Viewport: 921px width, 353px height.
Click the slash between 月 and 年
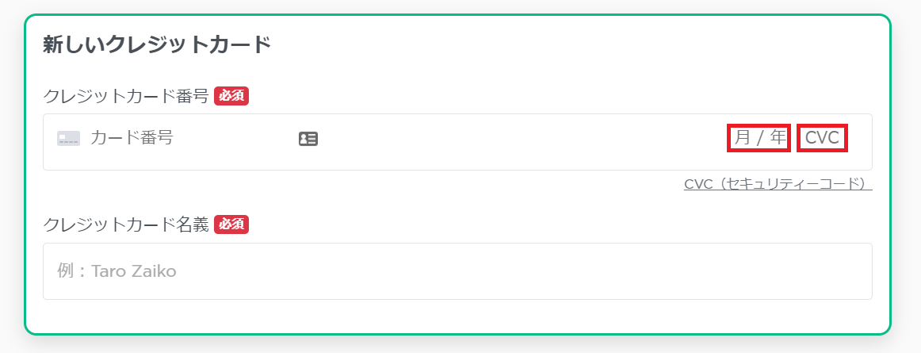click(x=760, y=138)
